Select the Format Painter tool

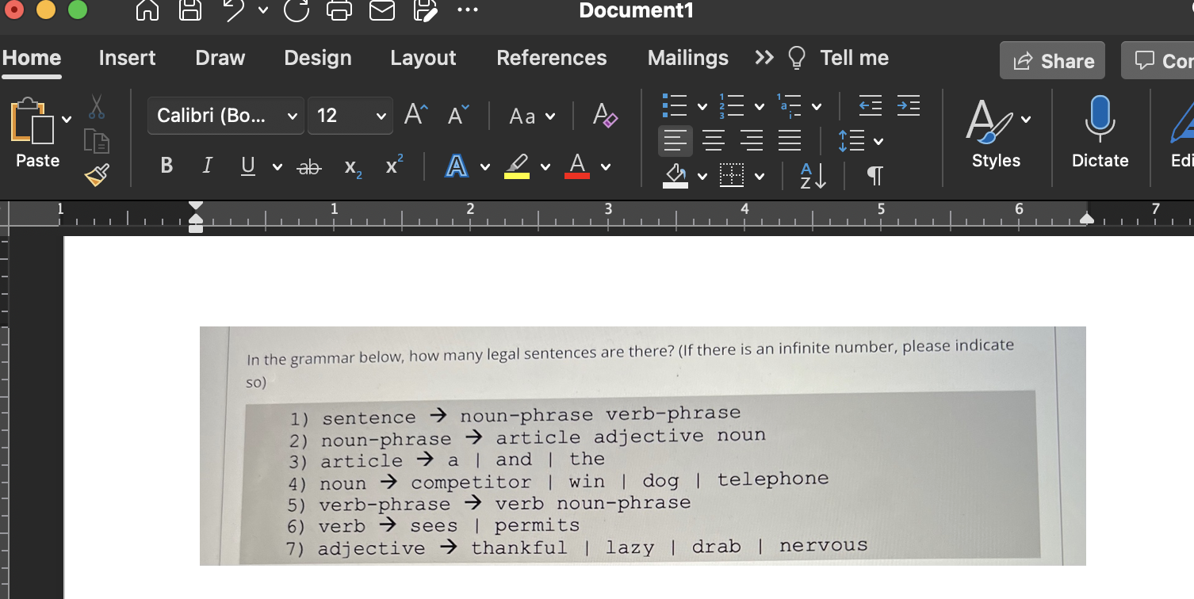tap(95, 175)
